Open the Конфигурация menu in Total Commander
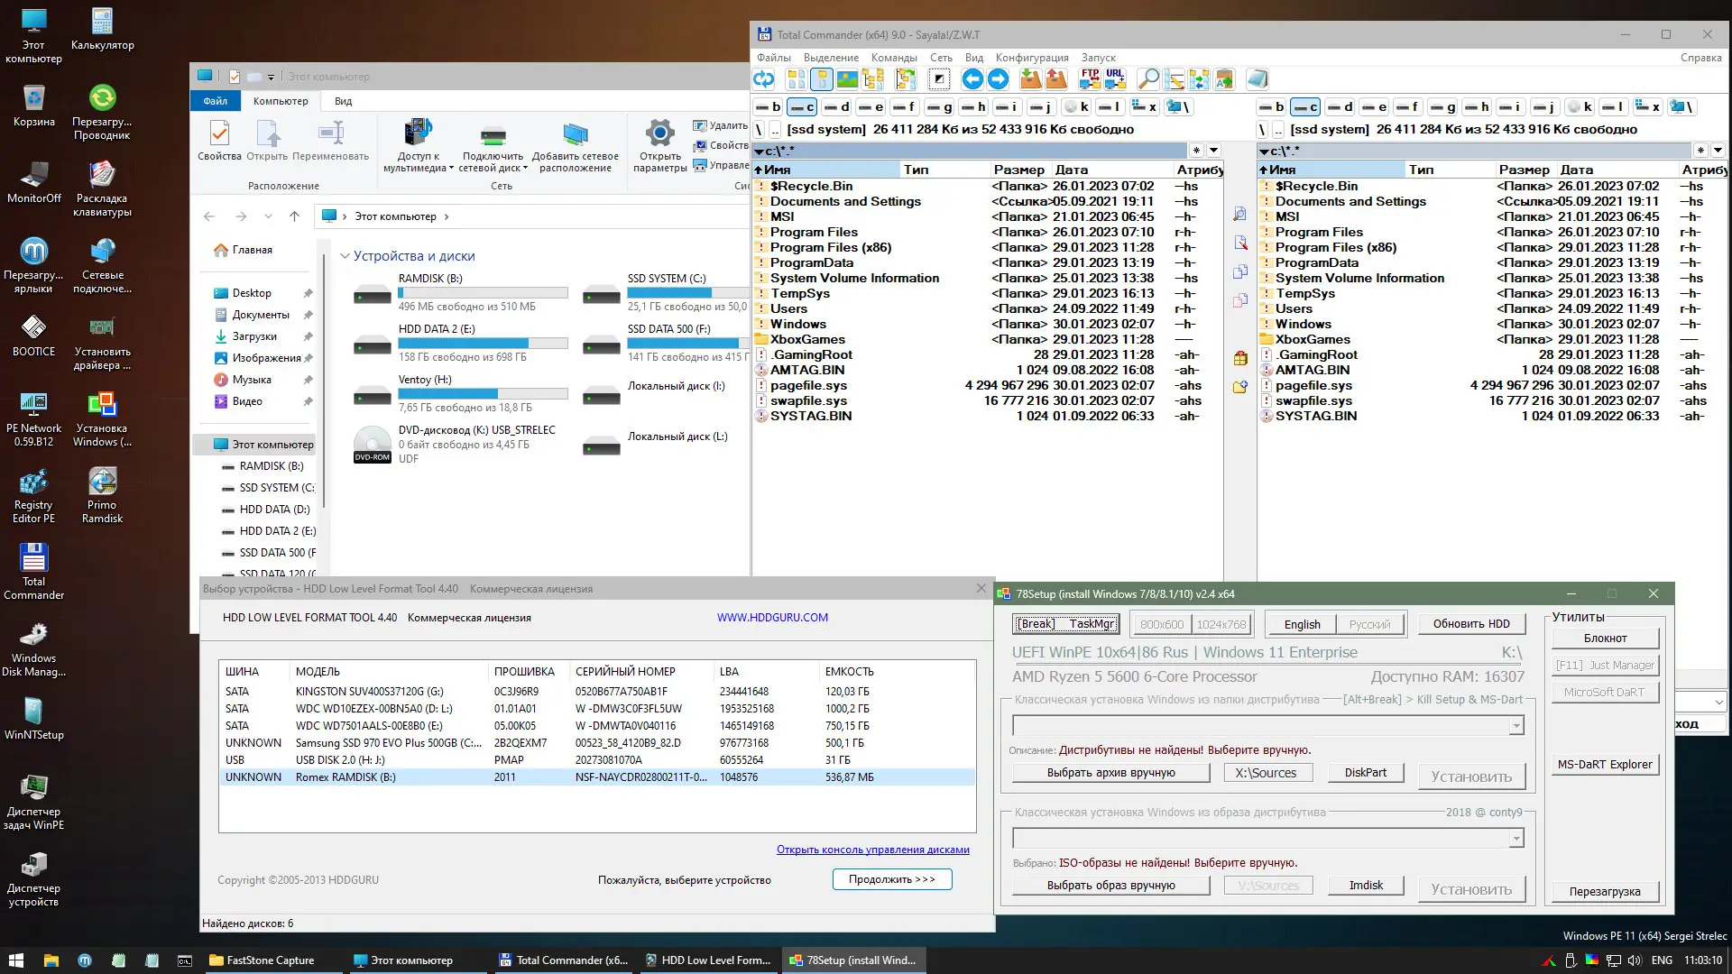The width and height of the screenshot is (1732, 974). [1031, 57]
